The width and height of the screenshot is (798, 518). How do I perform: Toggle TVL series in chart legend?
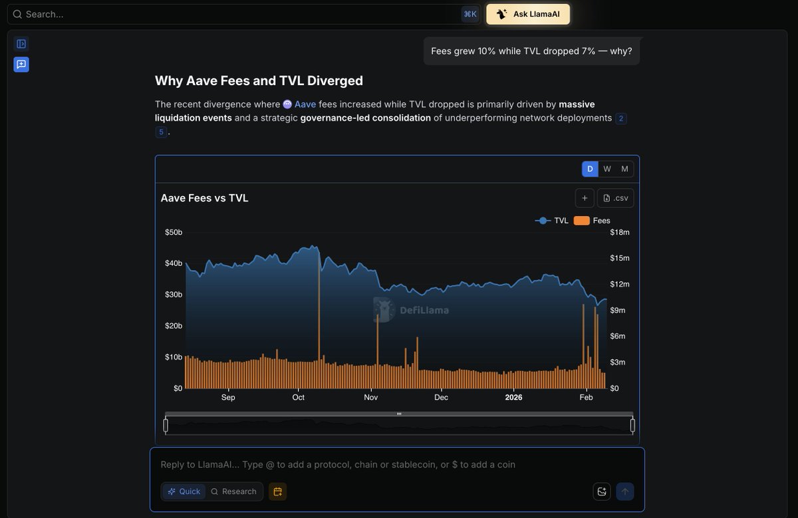pyautogui.click(x=552, y=221)
